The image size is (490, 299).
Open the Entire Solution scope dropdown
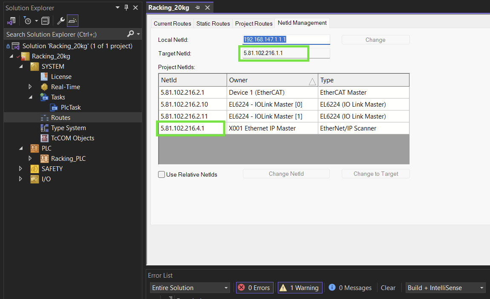[190, 288]
